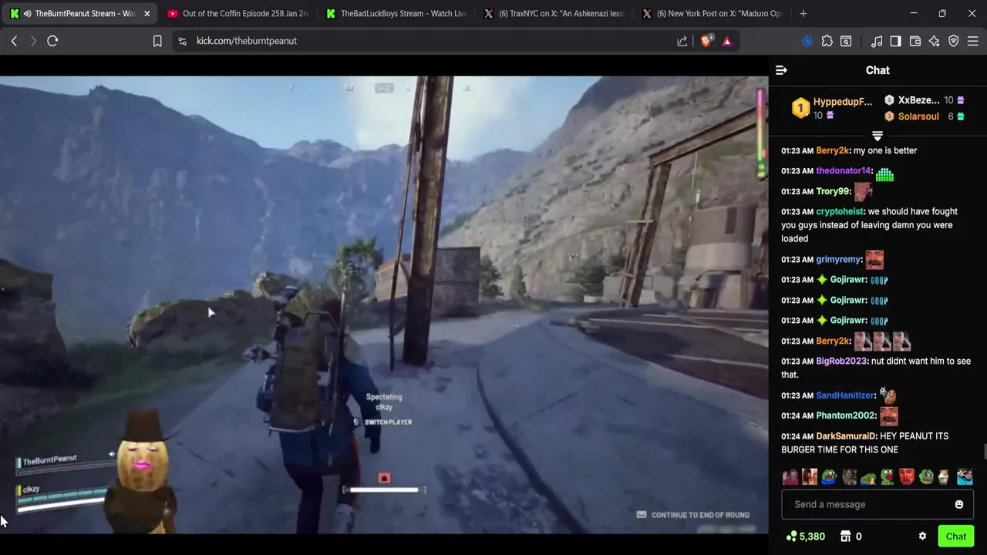987x555 pixels.
Task: Switch to Out of the Coffin Episode 258 tab
Action: point(238,14)
